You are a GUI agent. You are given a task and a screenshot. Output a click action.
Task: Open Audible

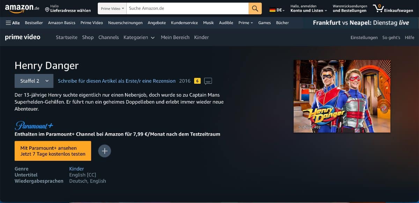[226, 23]
